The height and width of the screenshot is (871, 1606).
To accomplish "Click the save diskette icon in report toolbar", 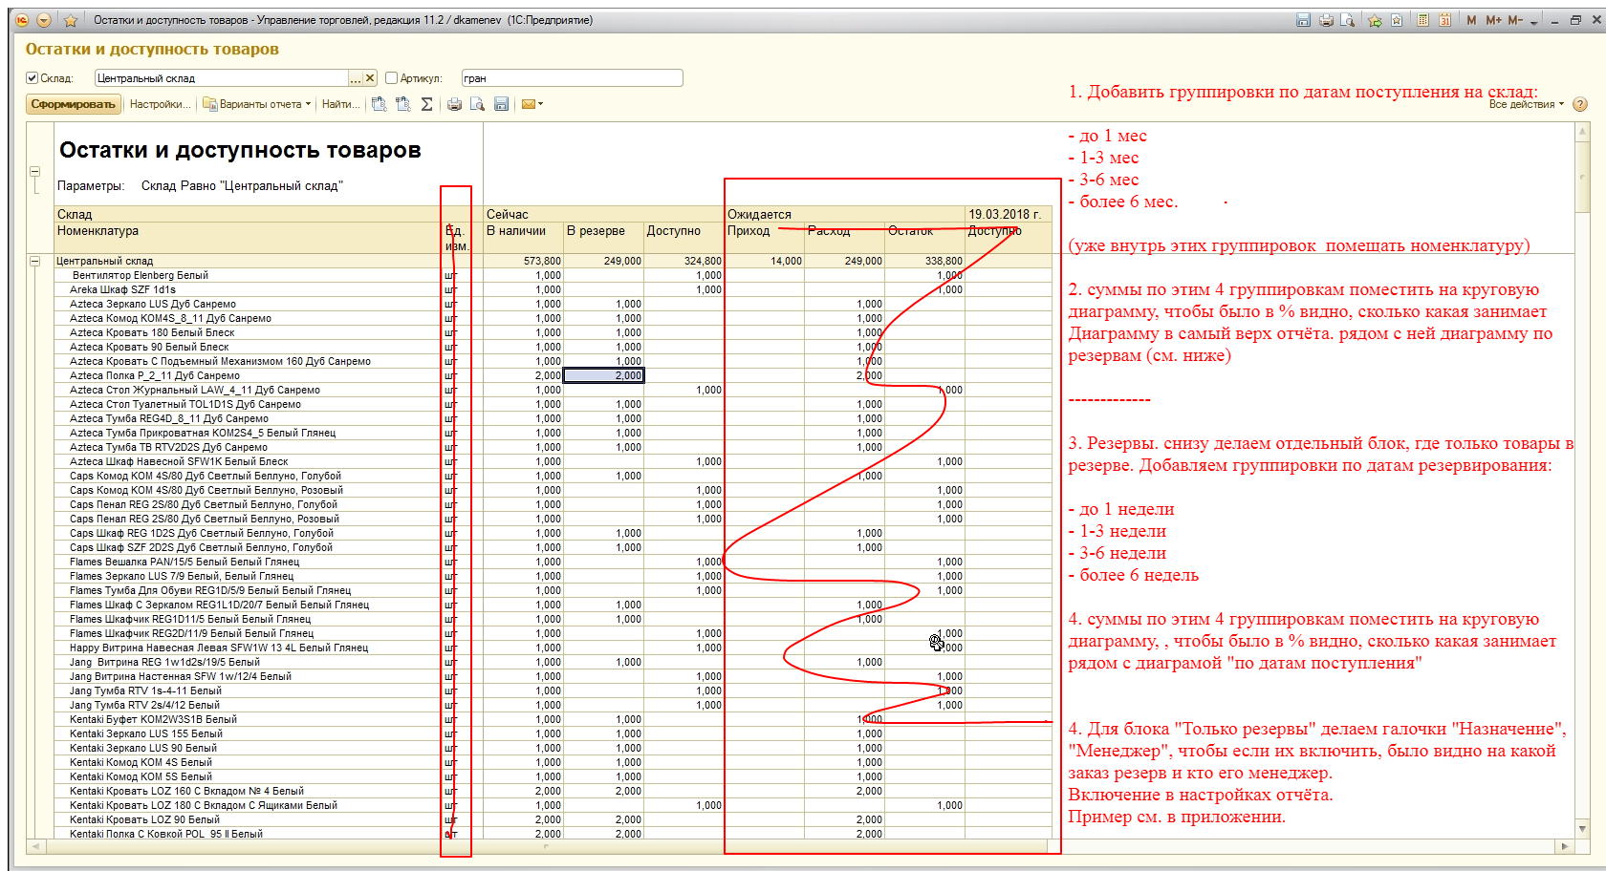I will [501, 104].
